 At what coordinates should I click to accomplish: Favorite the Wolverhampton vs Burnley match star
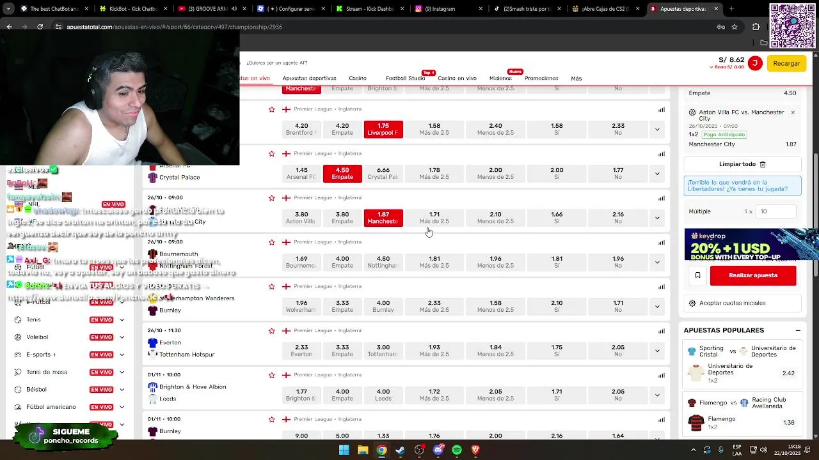[x=271, y=286]
